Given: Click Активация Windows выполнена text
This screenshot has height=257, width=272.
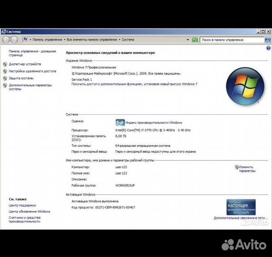Looking at the screenshot, I should (x=95, y=201).
